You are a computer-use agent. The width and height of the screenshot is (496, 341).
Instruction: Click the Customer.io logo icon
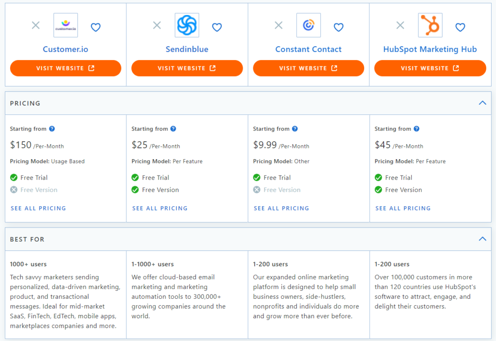click(65, 25)
